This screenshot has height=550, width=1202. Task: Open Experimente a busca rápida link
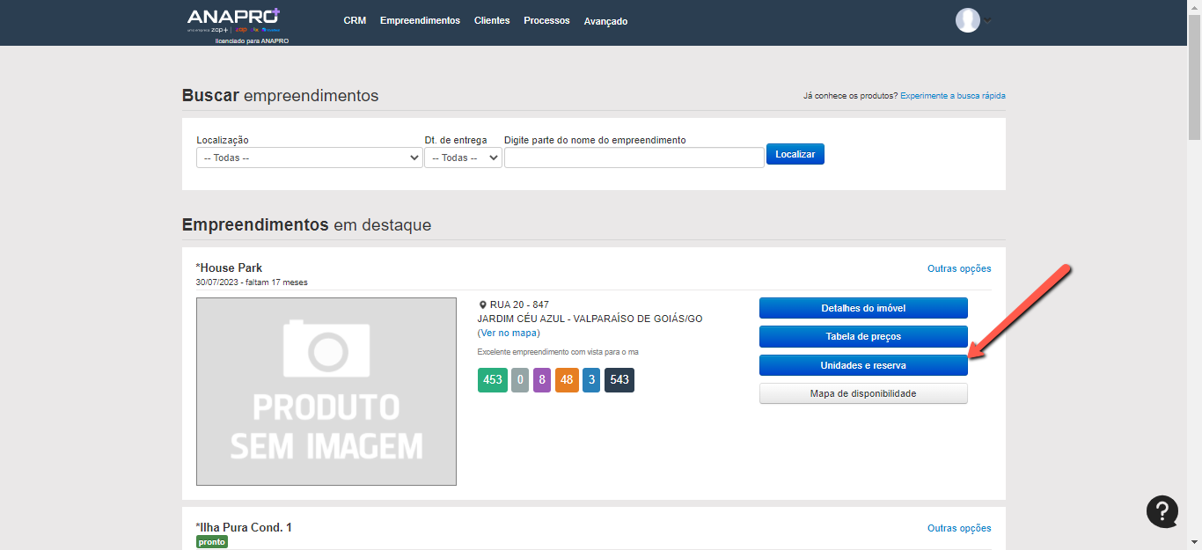[x=952, y=96]
